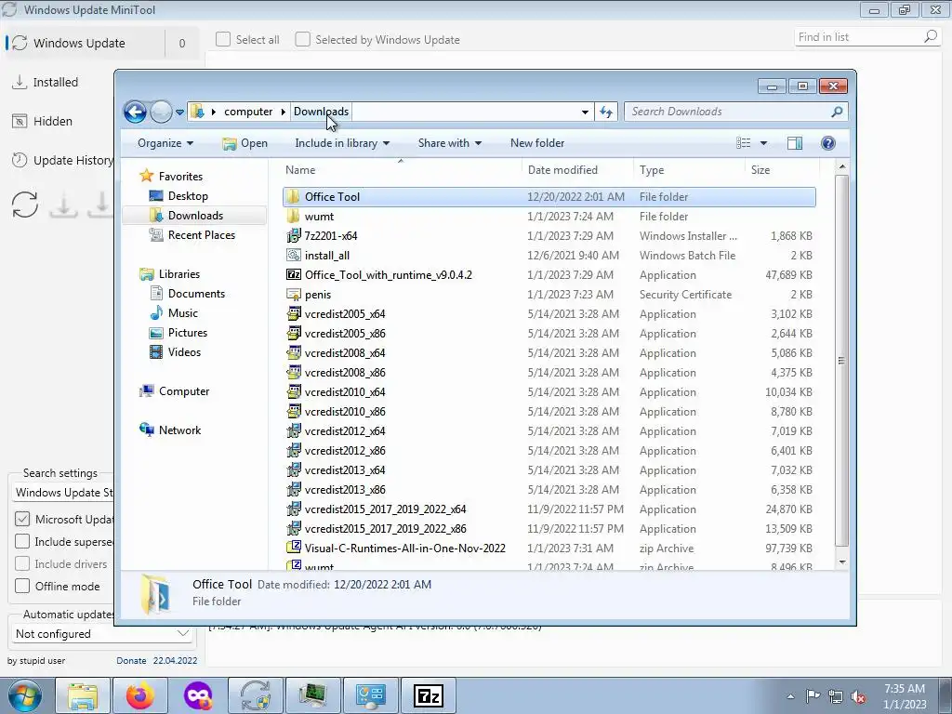Click the network tray icon
Screen dimensions: 952x714
coord(836,697)
